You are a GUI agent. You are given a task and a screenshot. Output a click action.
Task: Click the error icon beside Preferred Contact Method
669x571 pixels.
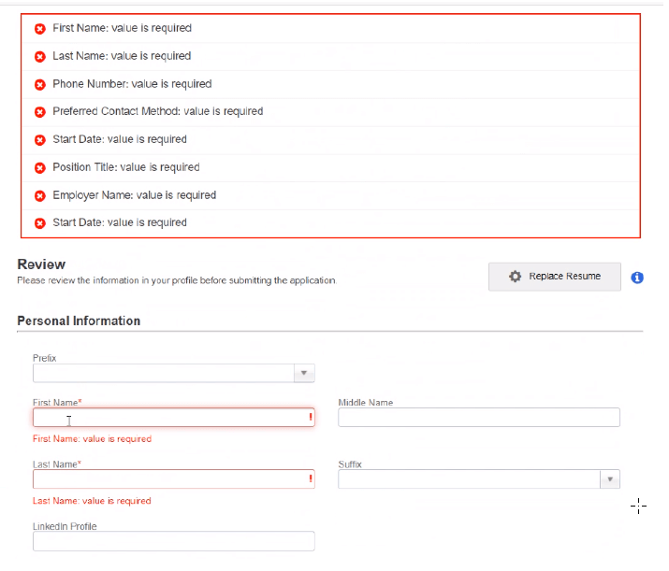(x=40, y=112)
